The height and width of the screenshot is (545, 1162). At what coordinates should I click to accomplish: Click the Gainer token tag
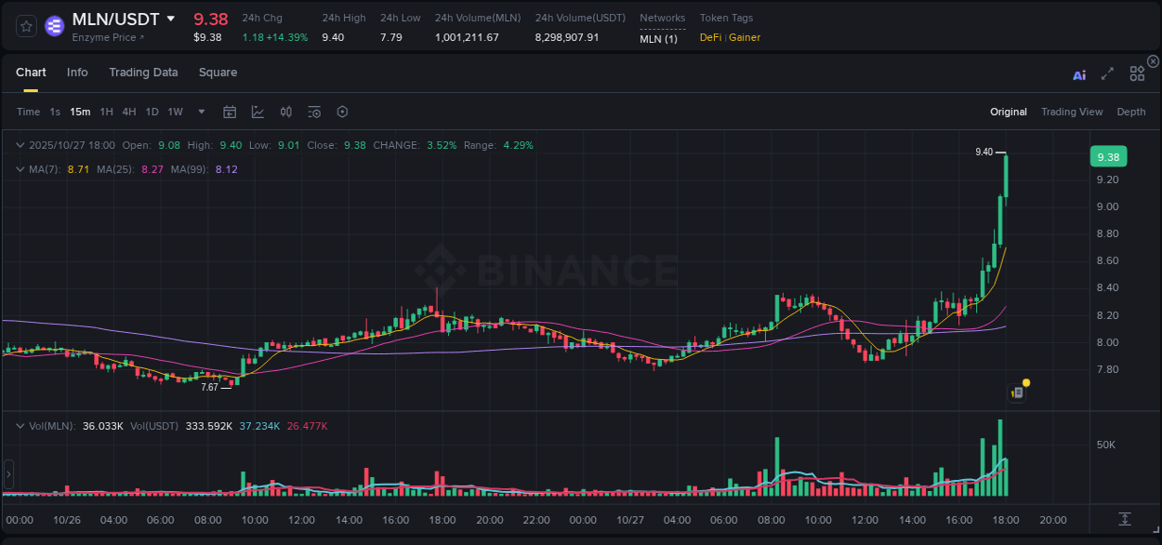pos(745,38)
